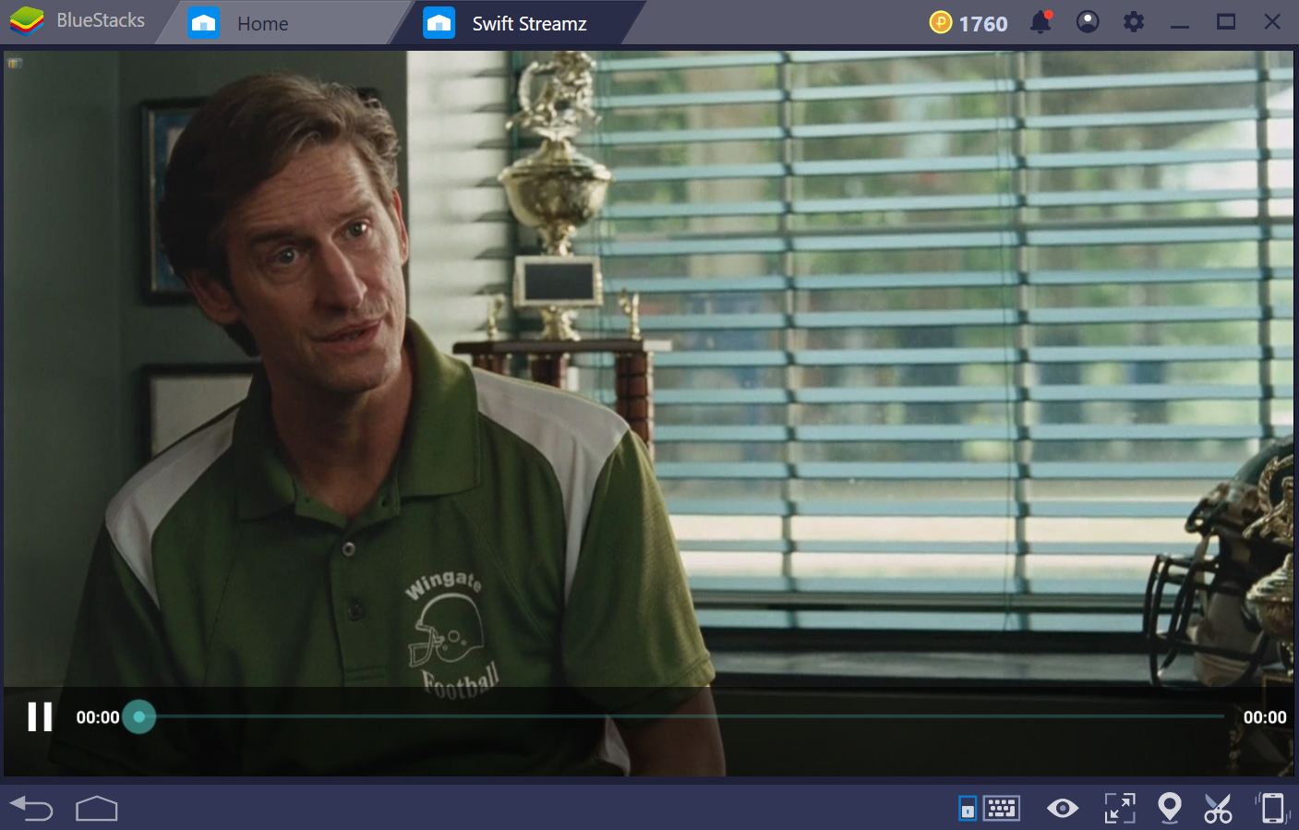Open the notifications bell
Viewport: 1299px width, 830px height.
[1041, 22]
